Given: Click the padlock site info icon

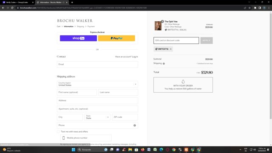Looking at the screenshot, I should pos(18,8).
